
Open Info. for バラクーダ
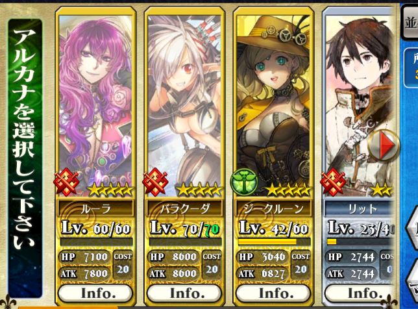184,293
